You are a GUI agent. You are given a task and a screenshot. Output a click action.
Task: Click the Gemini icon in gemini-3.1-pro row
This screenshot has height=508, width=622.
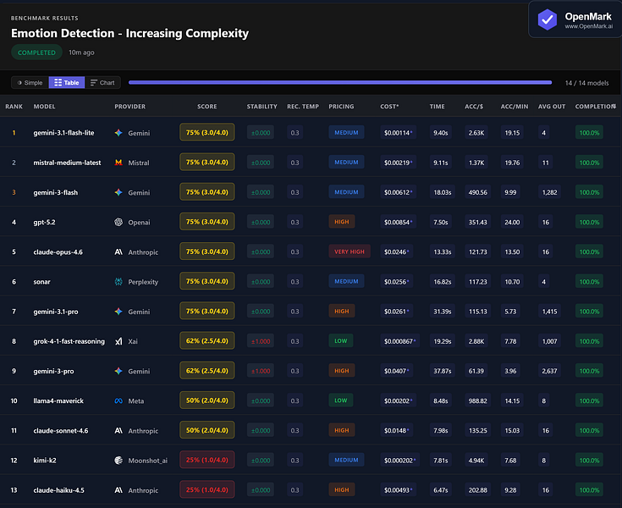(x=118, y=312)
